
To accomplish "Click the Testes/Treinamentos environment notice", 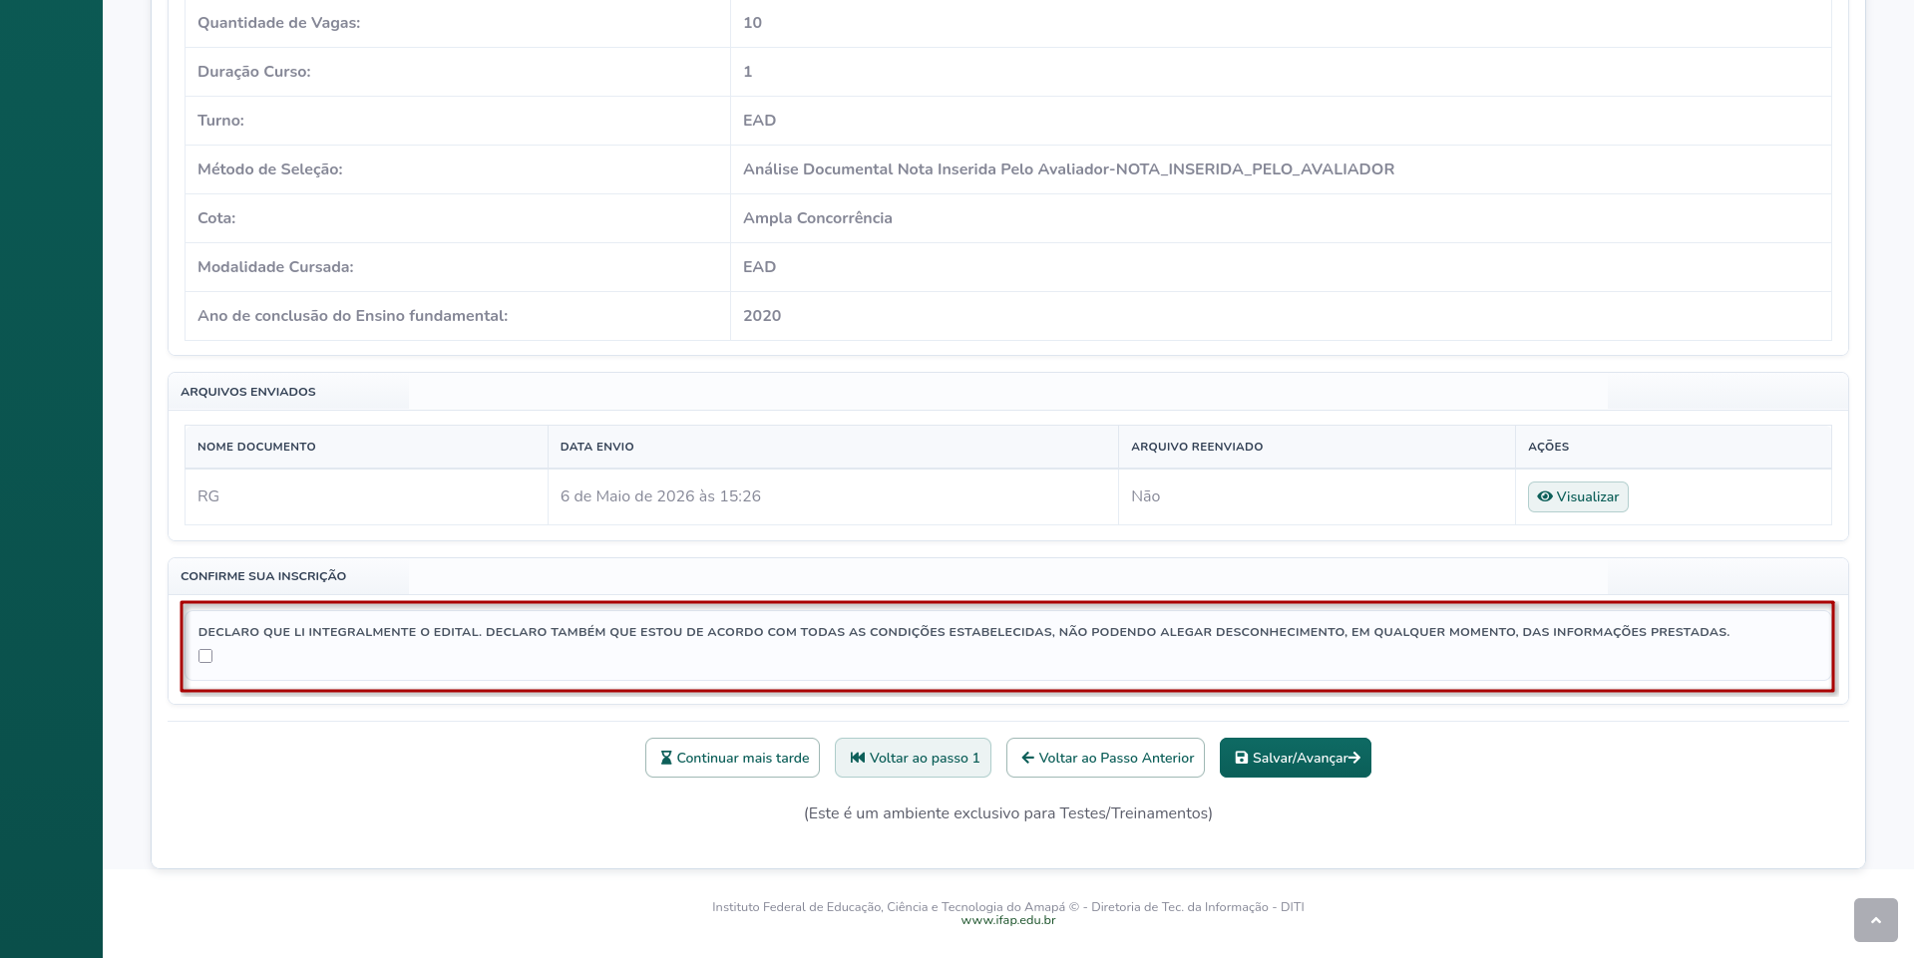I will 1008,813.
